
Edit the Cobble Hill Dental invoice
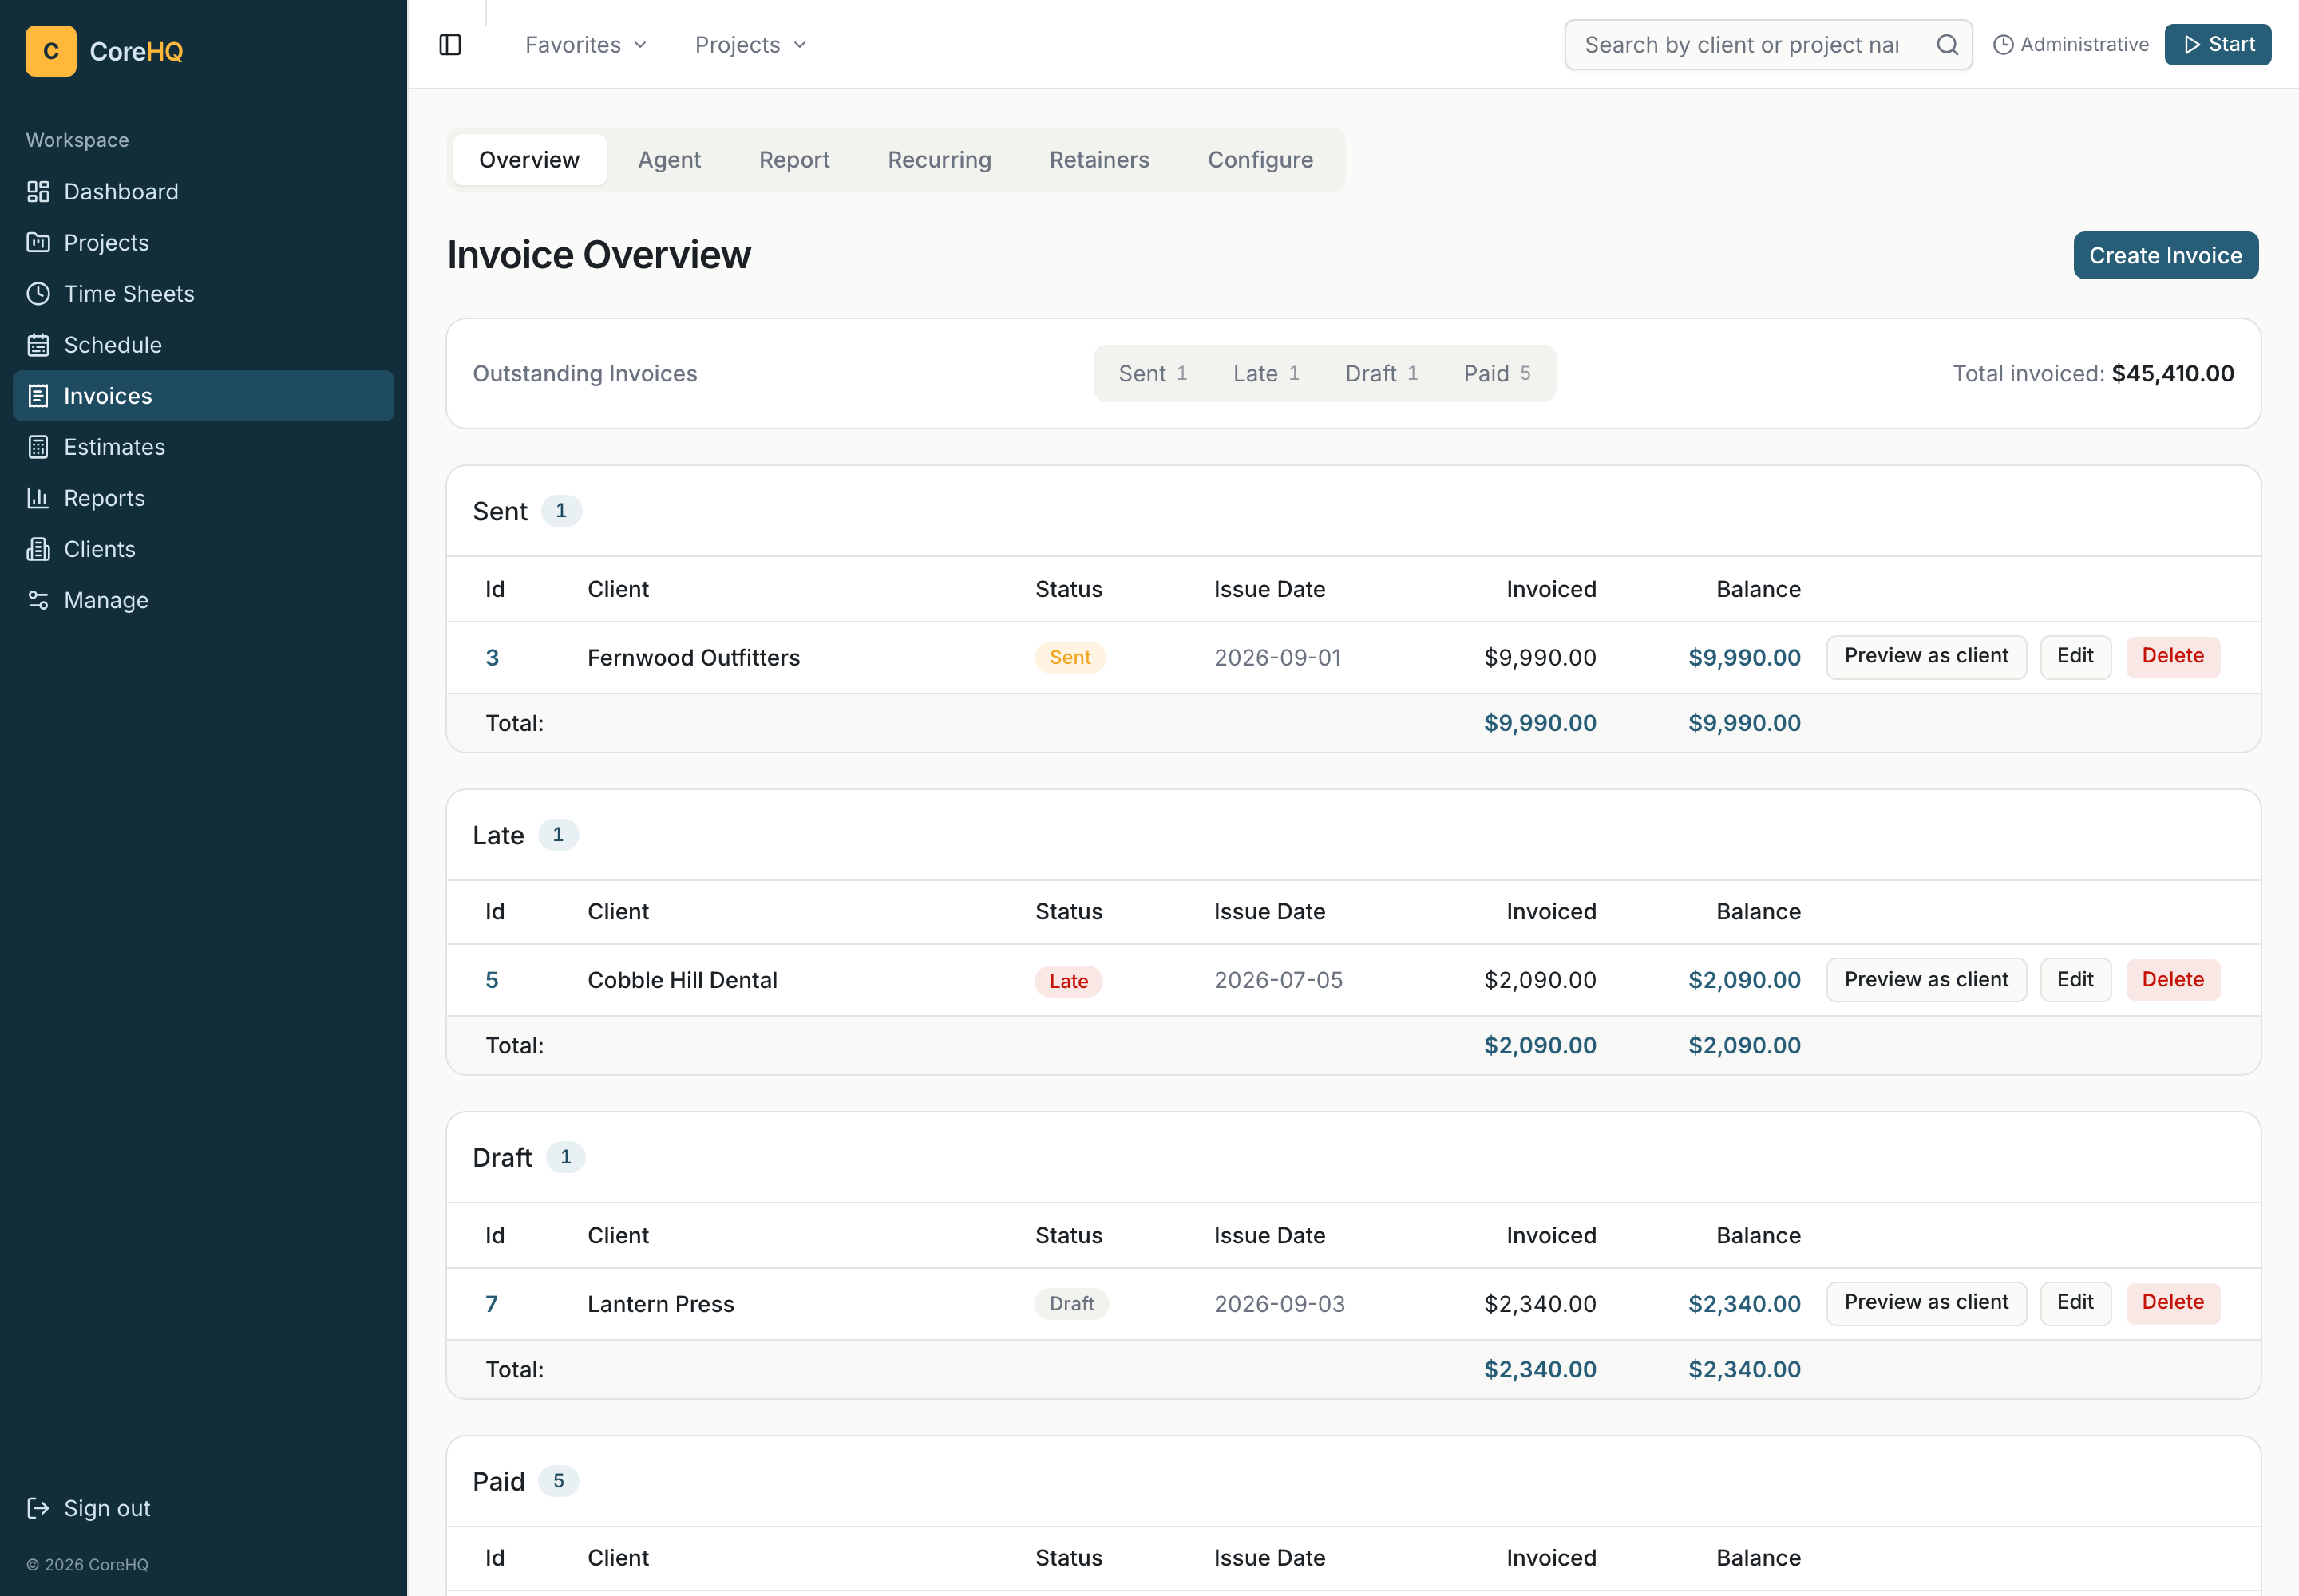pyautogui.click(x=2075, y=980)
